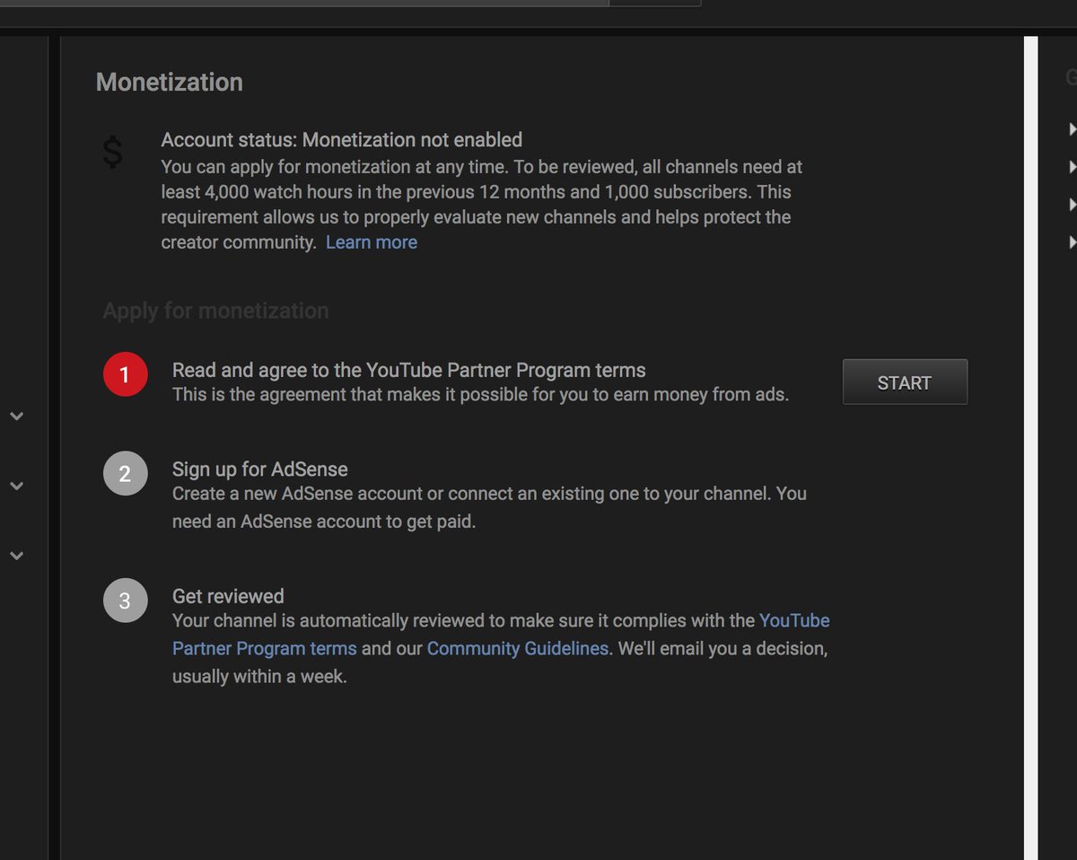Click text about earning money from ads
1077x860 pixels.
(481, 395)
